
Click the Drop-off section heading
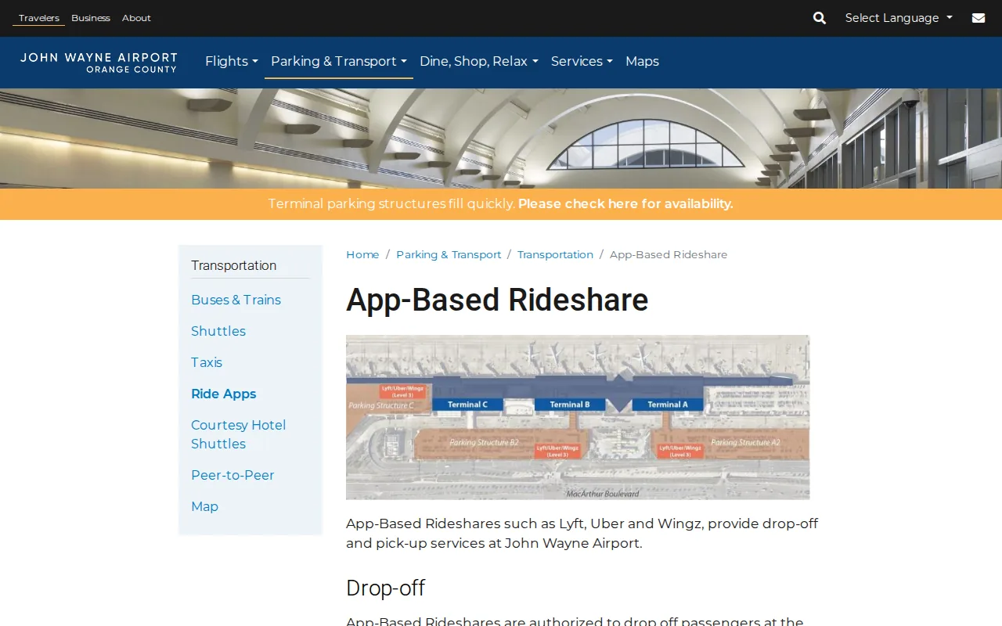pyautogui.click(x=385, y=588)
